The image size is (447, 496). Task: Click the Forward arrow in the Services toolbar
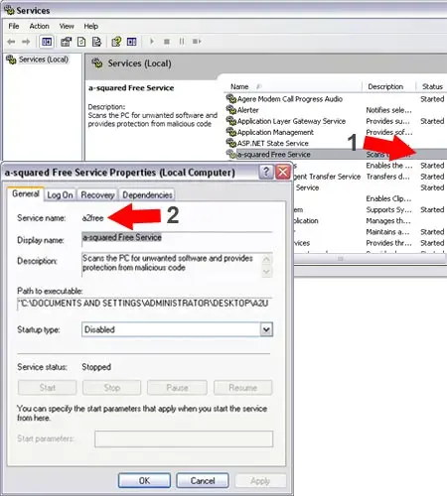click(26, 42)
